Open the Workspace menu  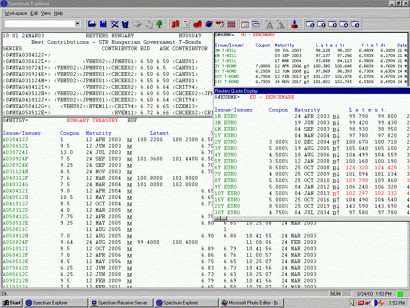(16, 13)
